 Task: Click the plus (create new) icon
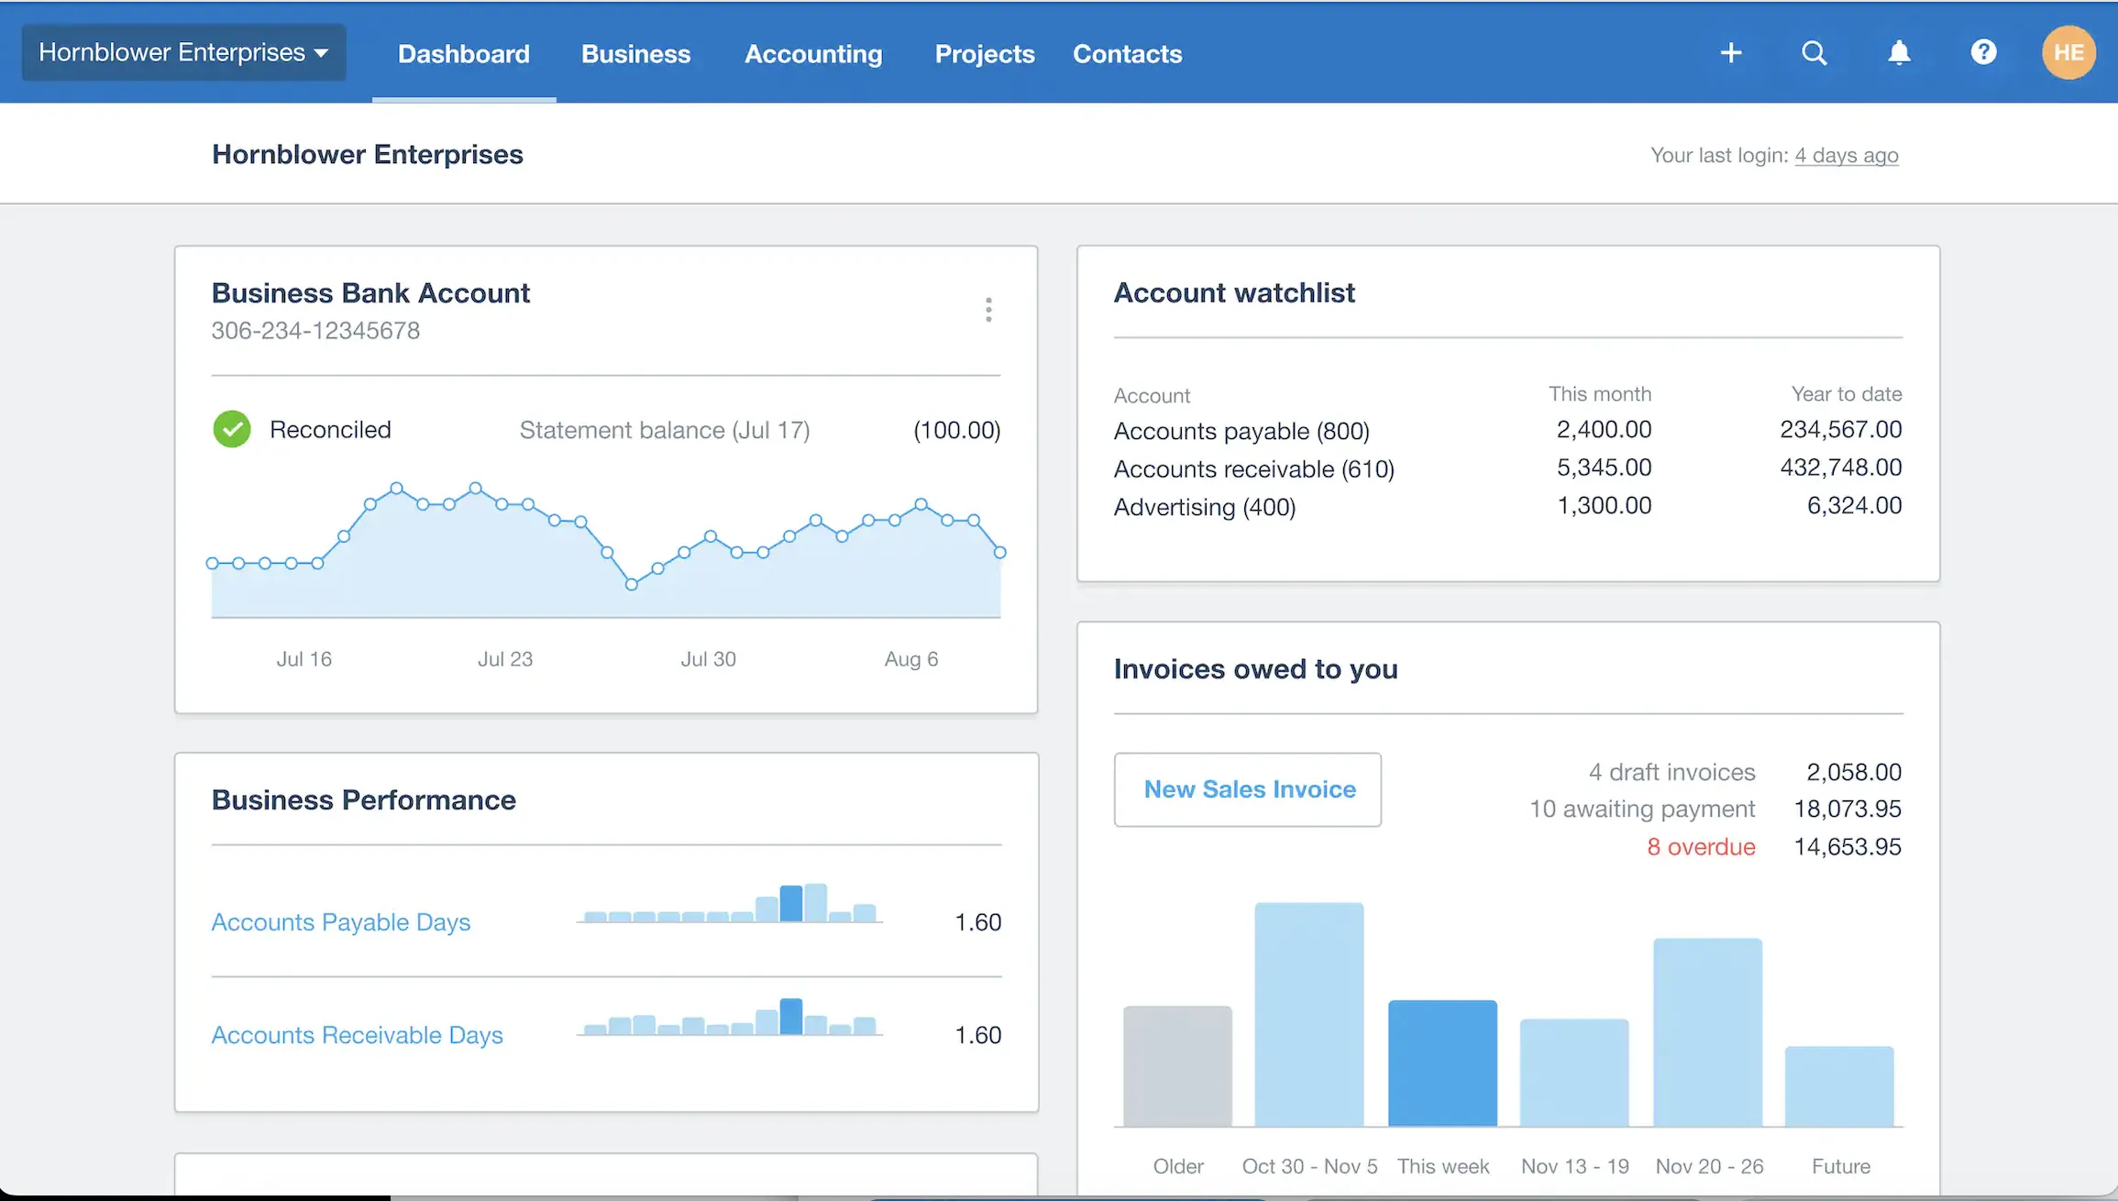point(1730,53)
